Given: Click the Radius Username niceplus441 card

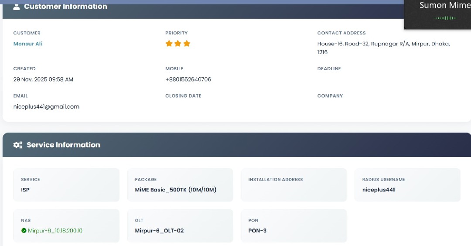Looking at the screenshot, I should click(x=407, y=185).
